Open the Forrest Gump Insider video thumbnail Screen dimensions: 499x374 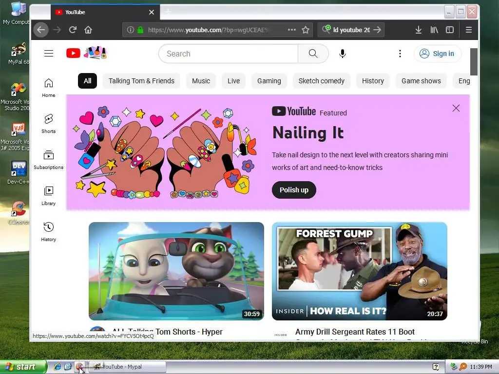[x=360, y=271]
